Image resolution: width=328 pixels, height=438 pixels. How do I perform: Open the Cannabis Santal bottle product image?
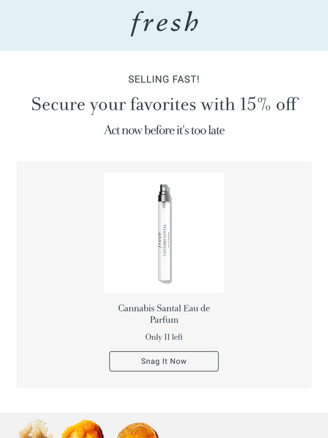point(164,233)
